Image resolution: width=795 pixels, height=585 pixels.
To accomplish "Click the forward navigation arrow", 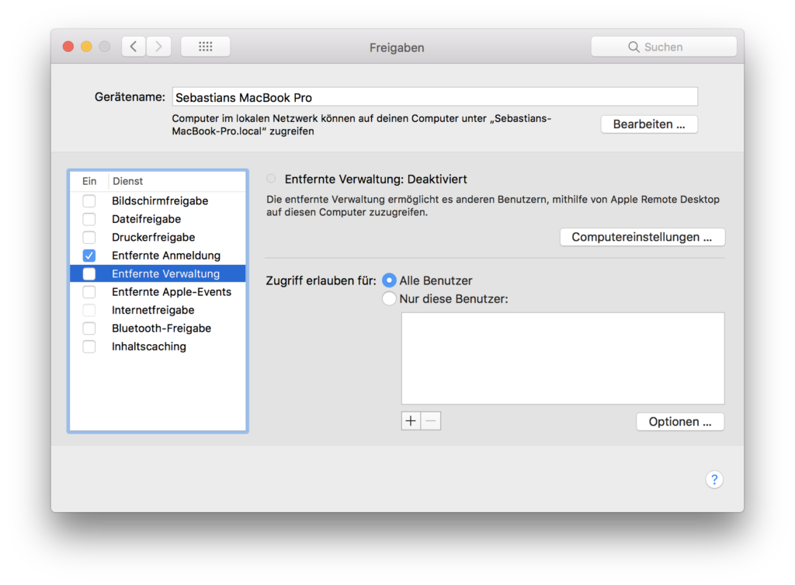I will coord(158,47).
